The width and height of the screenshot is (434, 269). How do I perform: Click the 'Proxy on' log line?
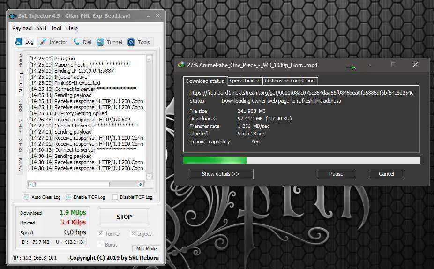[x=52, y=59]
